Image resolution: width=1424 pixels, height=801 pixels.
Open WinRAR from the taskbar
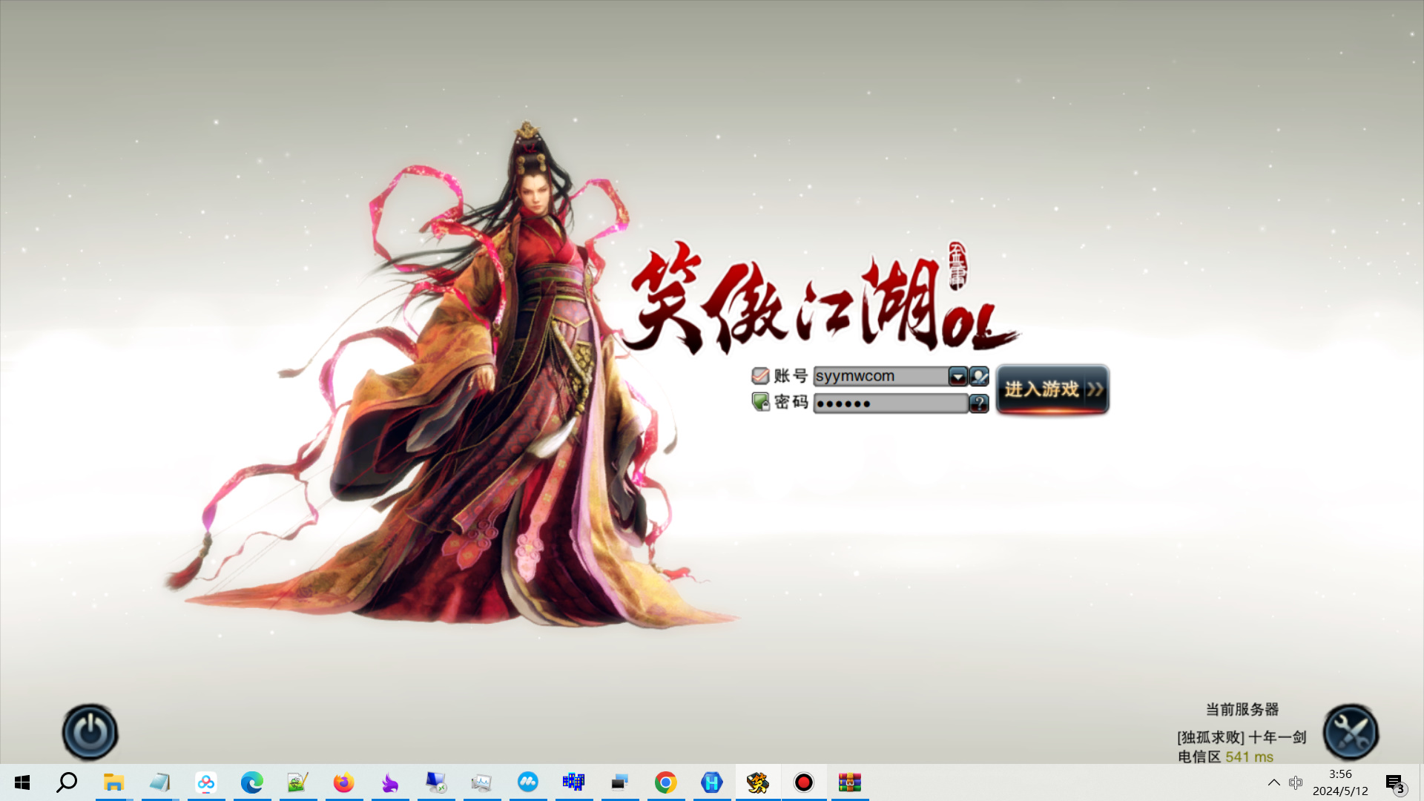pyautogui.click(x=849, y=782)
